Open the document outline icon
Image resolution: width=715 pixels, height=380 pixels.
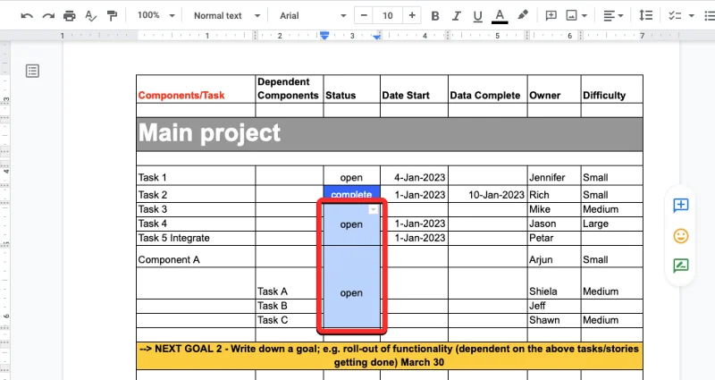pos(32,71)
